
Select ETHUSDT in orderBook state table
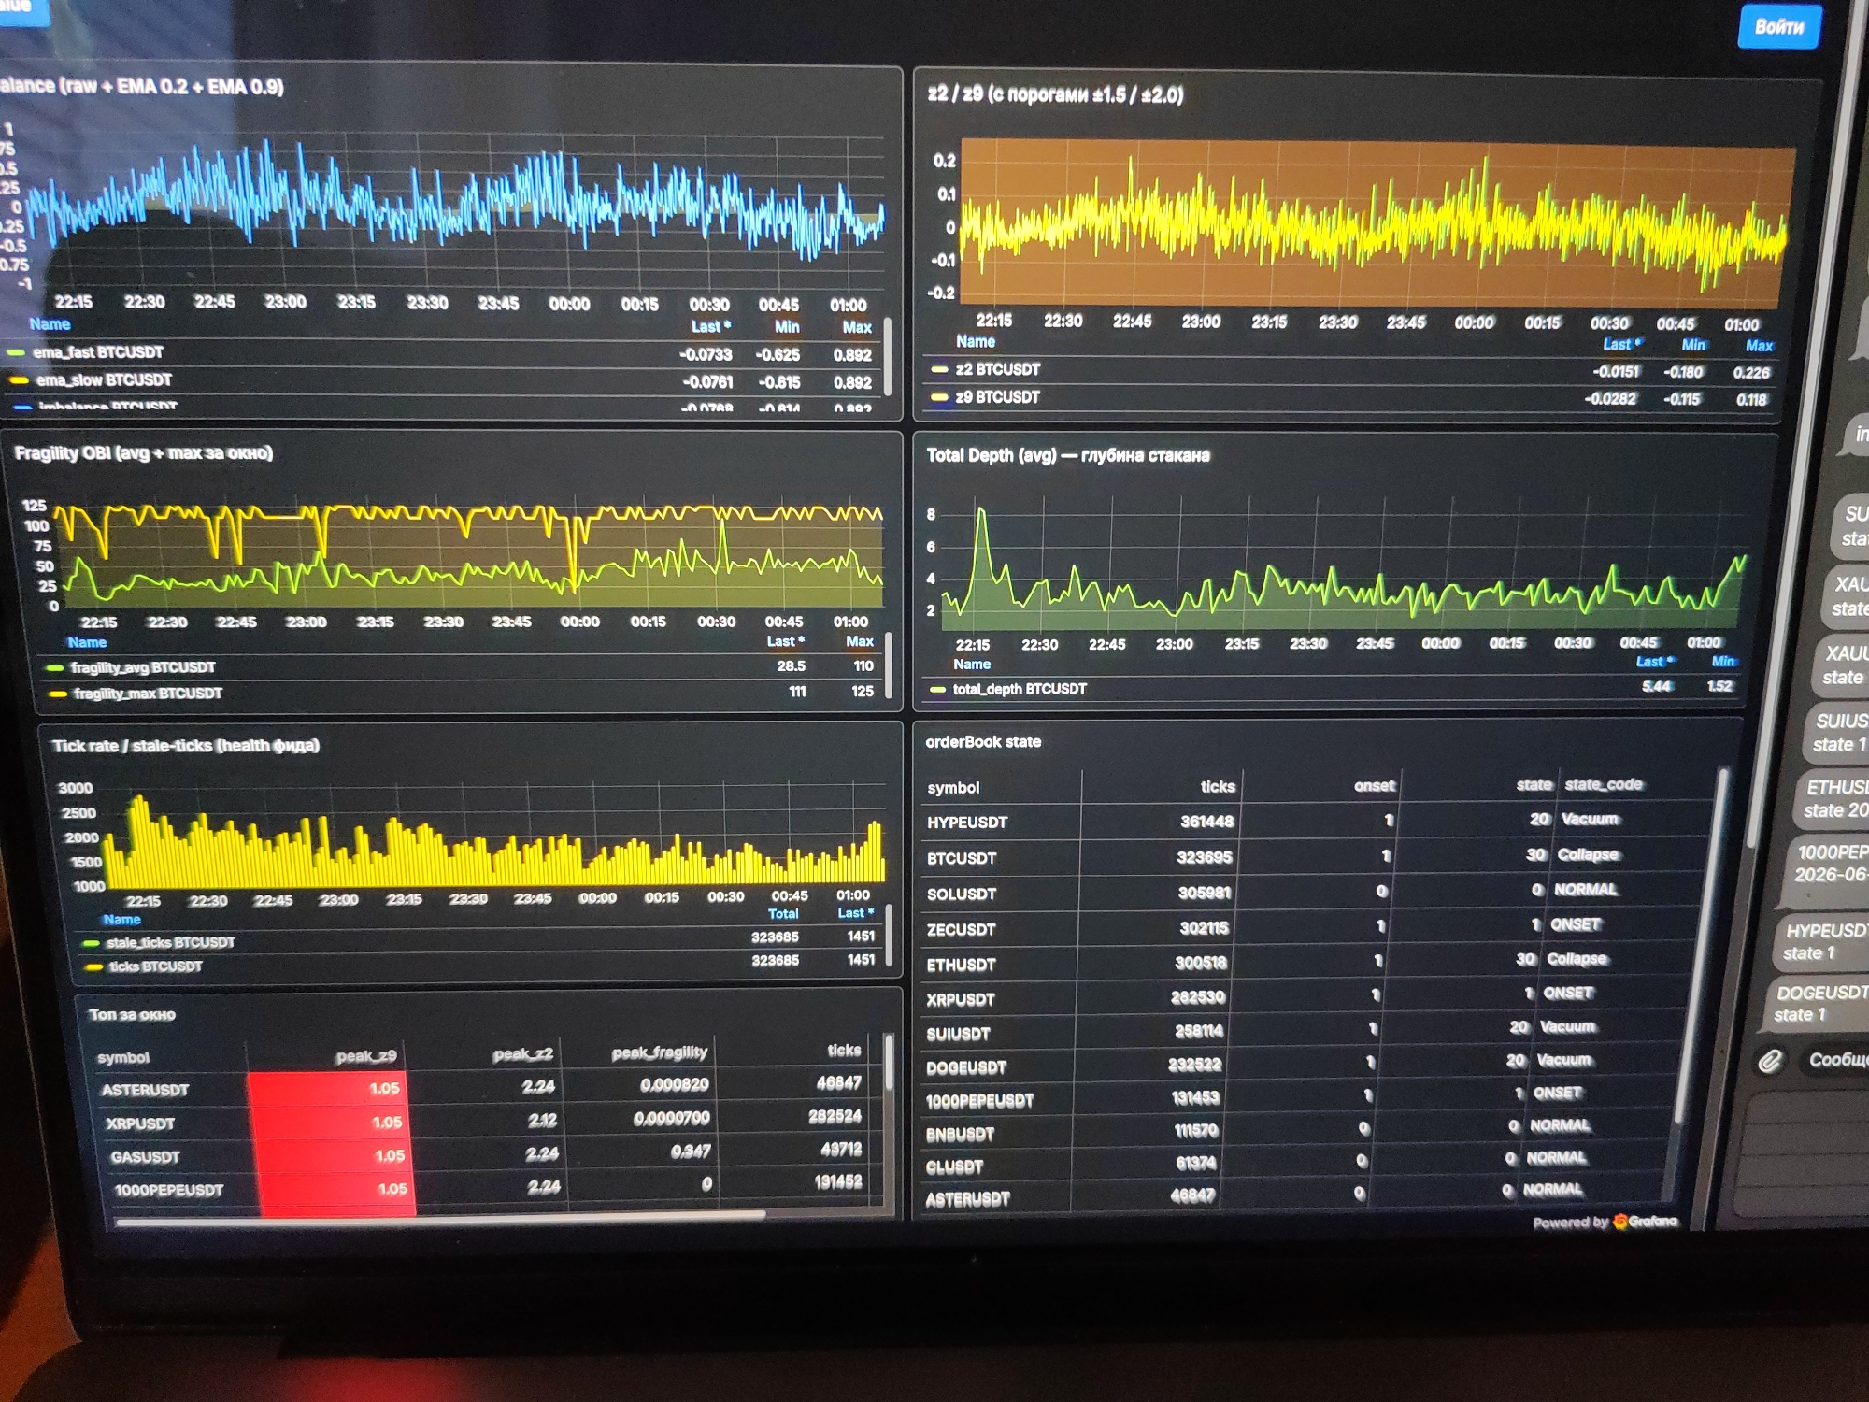coord(962,965)
